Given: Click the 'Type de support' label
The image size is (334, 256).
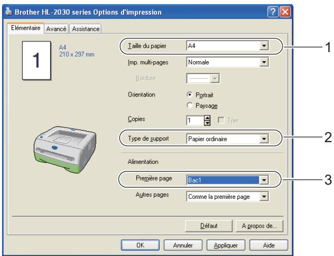Looking at the screenshot, I should coord(149,139).
